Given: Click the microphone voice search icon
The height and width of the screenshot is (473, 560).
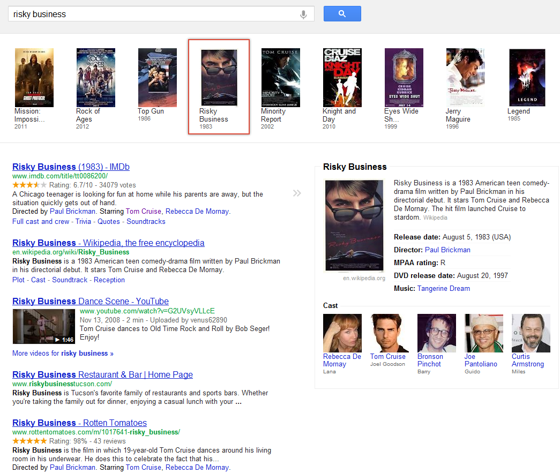Looking at the screenshot, I should 303,14.
